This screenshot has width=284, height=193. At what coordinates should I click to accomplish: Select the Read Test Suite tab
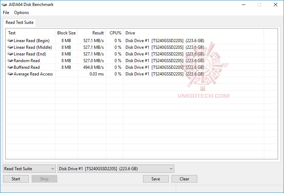pos(20,22)
